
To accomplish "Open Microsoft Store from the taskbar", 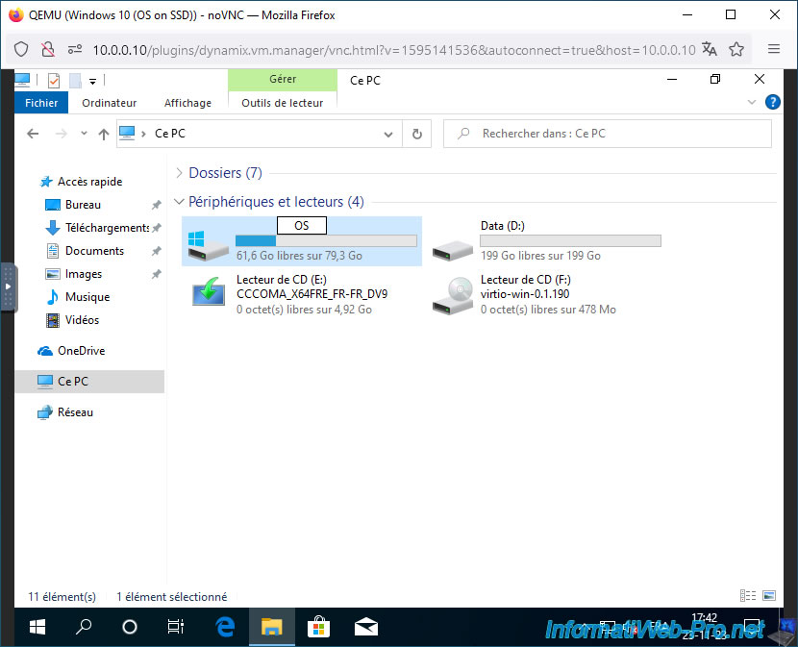I will pos(318,627).
